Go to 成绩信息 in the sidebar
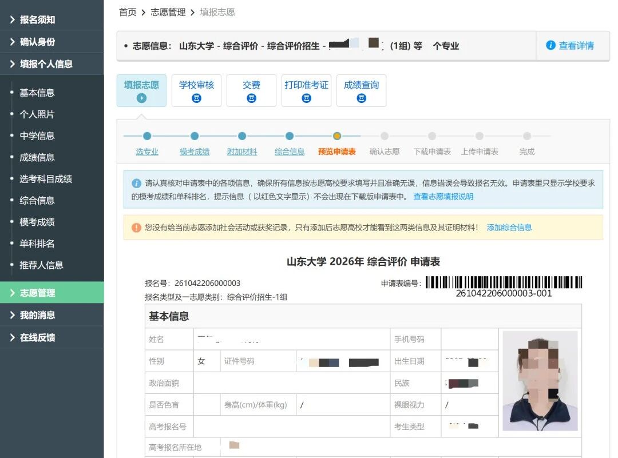Screen dimensions: 618x458 pos(37,157)
